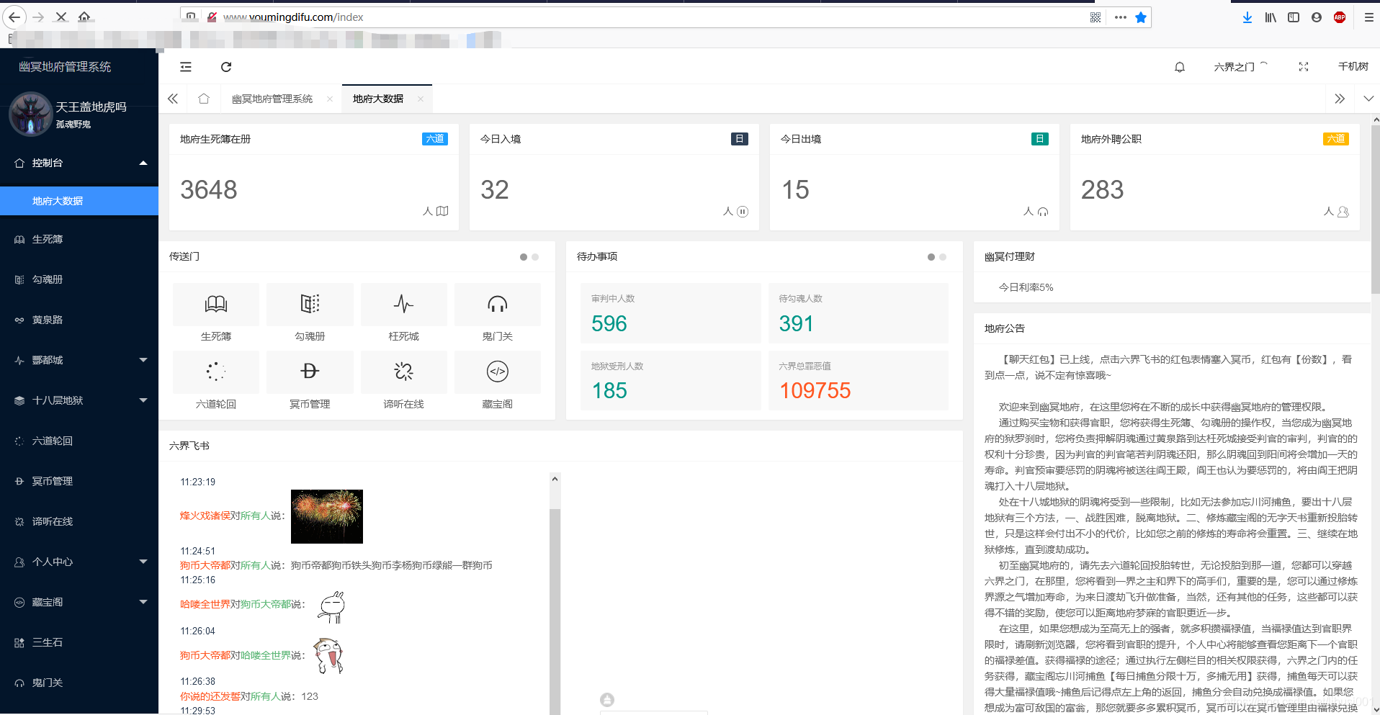This screenshot has width=1380, height=715.
Task: Open 冥币管理 currency icon shortcut
Action: pyautogui.click(x=310, y=372)
